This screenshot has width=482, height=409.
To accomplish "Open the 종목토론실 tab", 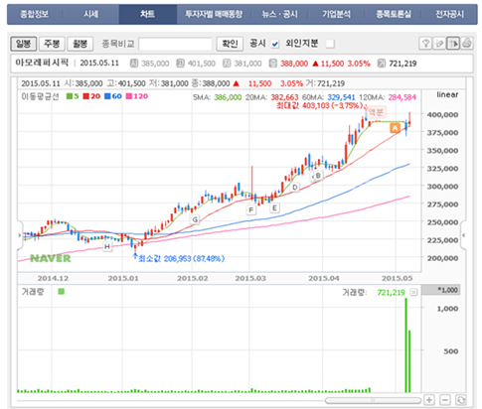I will pos(394,14).
